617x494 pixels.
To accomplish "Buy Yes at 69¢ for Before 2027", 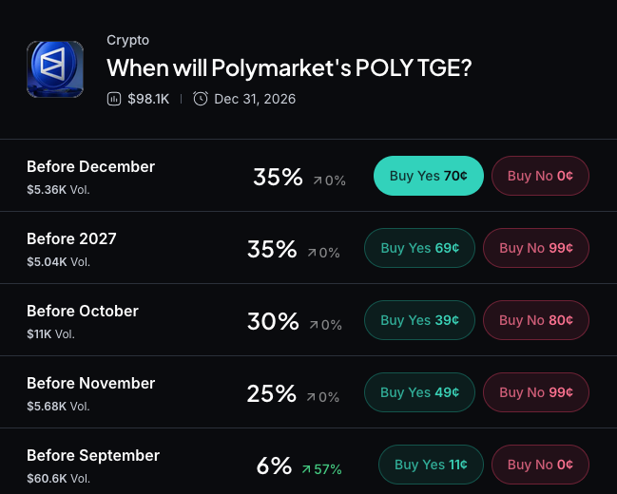I will pos(419,248).
